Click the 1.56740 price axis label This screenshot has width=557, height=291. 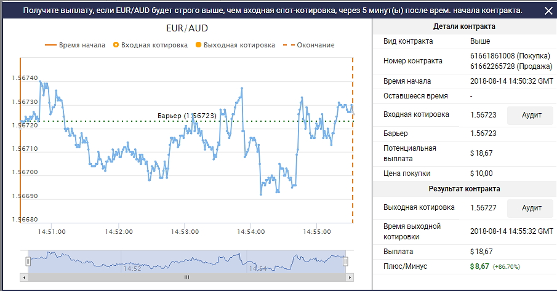coord(25,78)
